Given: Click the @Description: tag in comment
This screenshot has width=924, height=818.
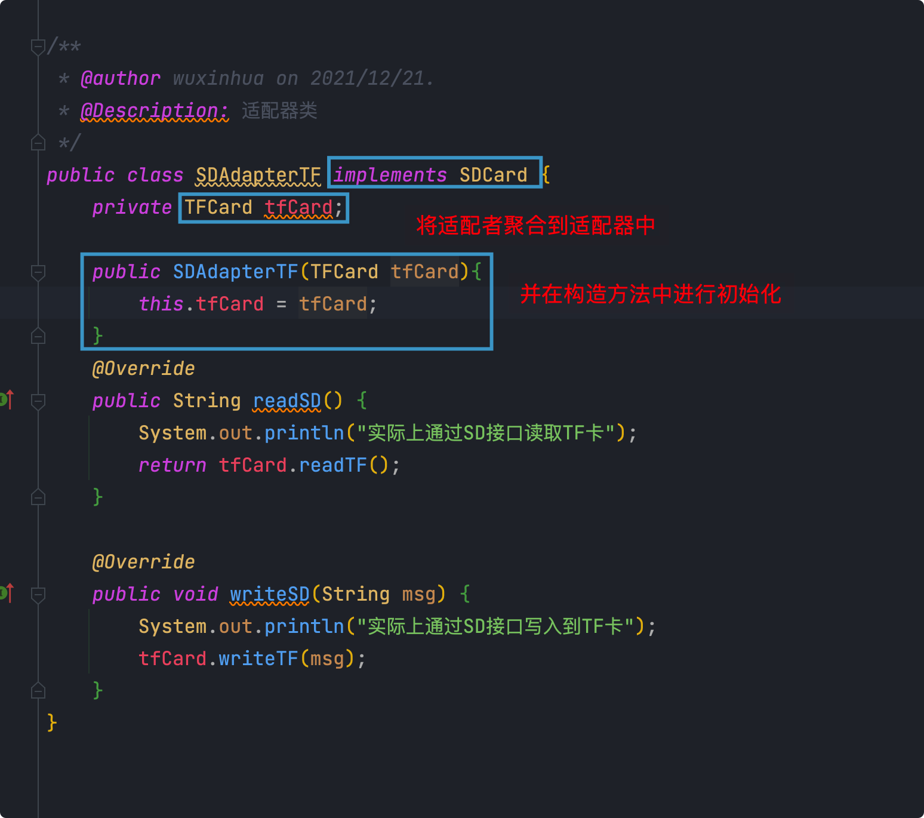Looking at the screenshot, I should [155, 110].
